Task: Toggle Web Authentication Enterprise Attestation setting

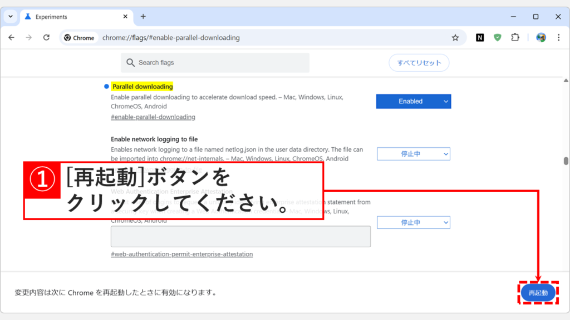Action: (x=413, y=222)
